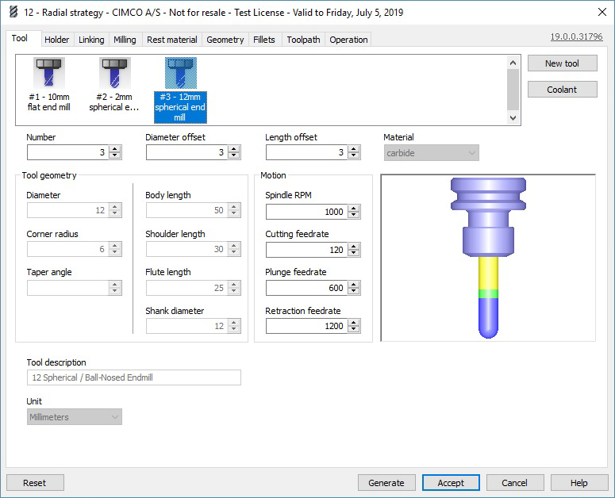Increase the Plunge feedrate value

coord(354,285)
